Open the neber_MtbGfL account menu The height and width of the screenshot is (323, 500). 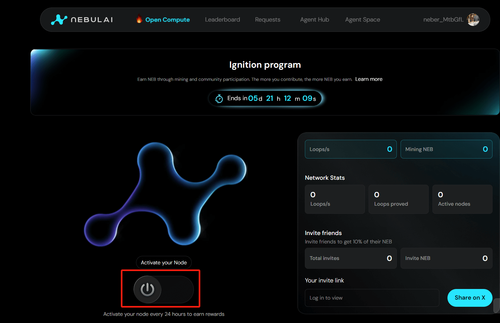(443, 20)
